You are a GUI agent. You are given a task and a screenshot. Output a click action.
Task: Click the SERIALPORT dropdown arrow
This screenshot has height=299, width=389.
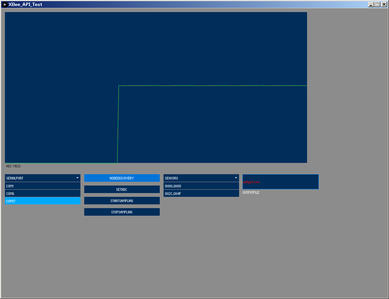77,178
